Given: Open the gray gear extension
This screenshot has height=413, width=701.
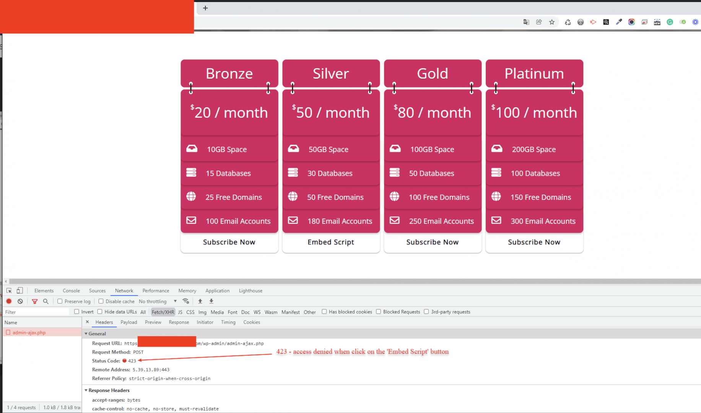Looking at the screenshot, I should 581,22.
